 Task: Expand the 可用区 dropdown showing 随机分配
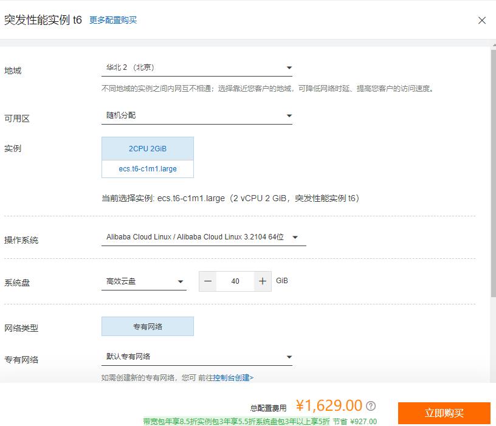click(x=197, y=115)
